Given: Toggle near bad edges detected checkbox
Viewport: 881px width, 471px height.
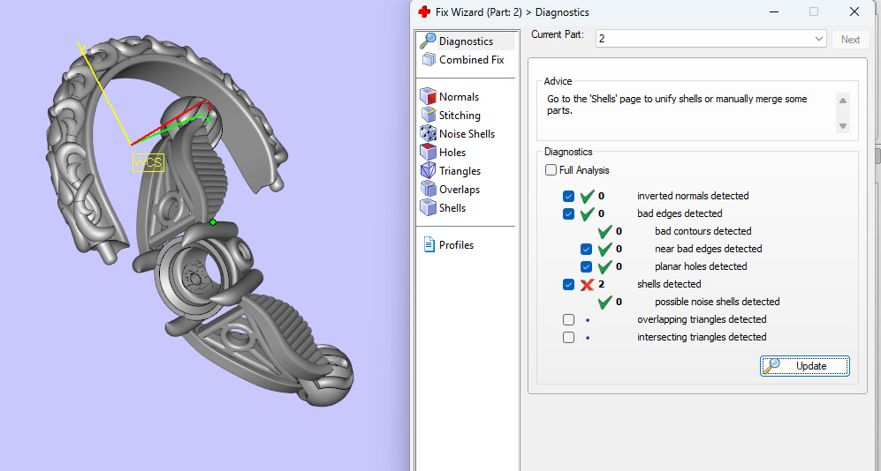Looking at the screenshot, I should coord(586,249).
